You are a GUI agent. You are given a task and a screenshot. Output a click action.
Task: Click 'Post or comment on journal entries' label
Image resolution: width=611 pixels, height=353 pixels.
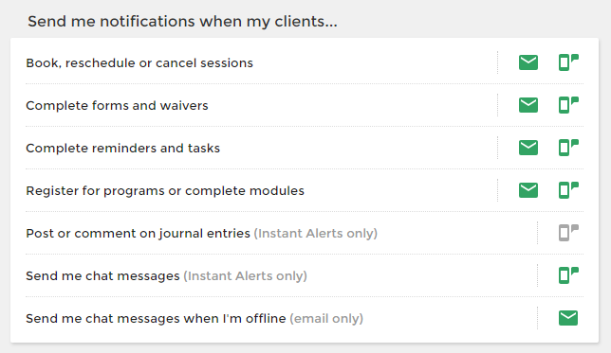(138, 233)
